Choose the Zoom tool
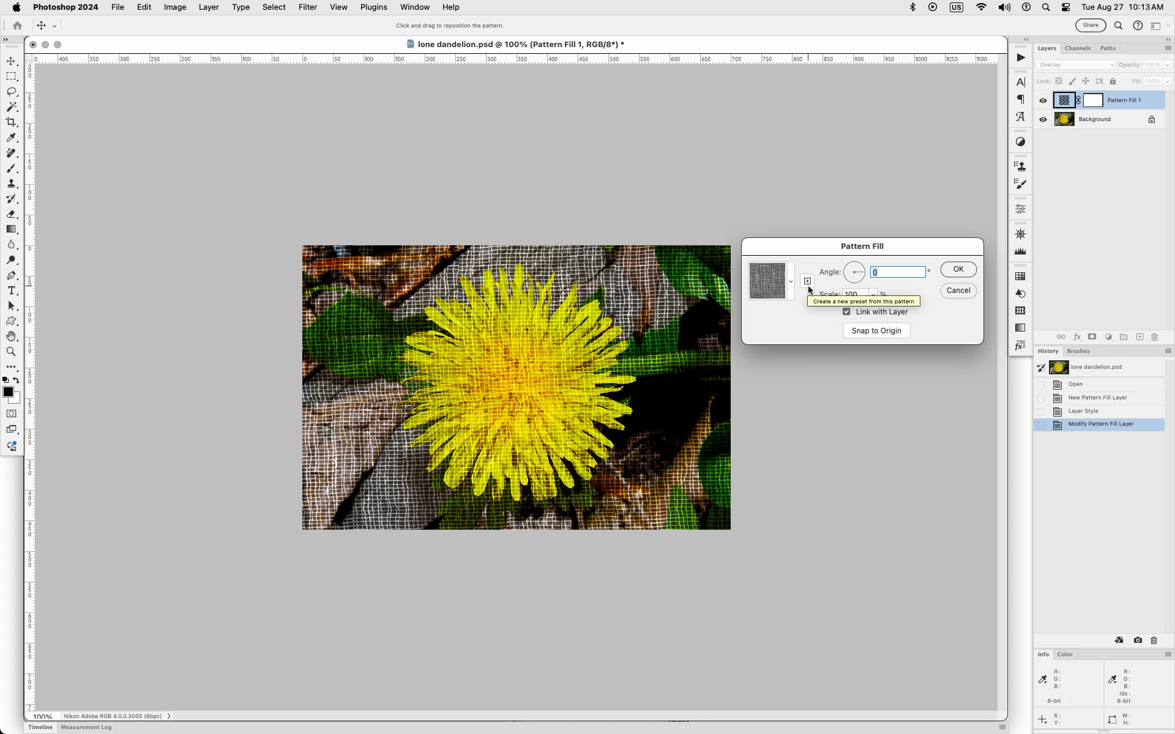 (x=11, y=352)
